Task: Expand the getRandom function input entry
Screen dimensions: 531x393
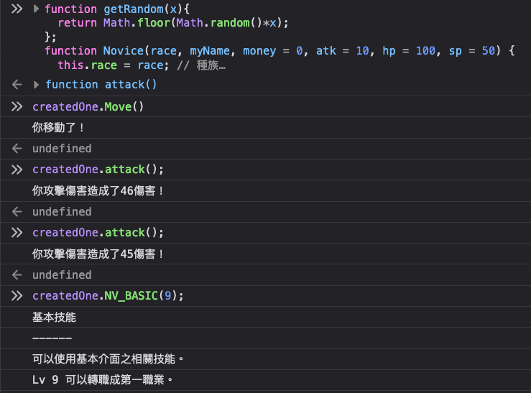Action: (37, 9)
